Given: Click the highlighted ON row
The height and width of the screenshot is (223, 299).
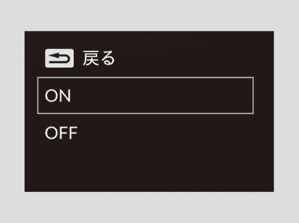Looking at the screenshot, I should (x=145, y=95).
